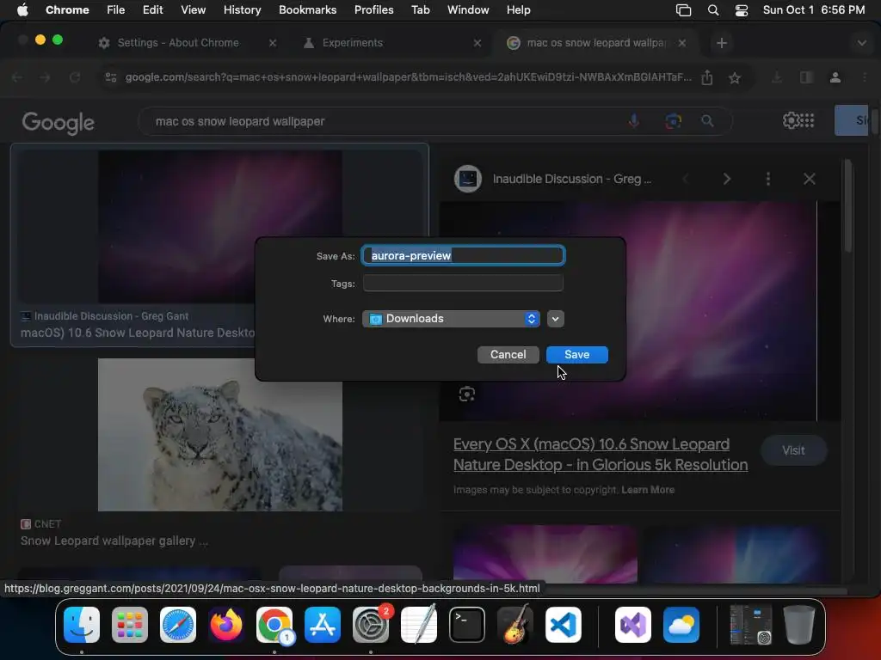Search inside image lens icon on preview

pos(467,394)
